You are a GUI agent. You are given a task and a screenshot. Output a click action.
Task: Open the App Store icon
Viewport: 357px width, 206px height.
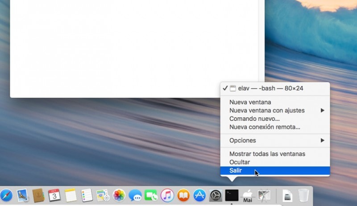199,195
